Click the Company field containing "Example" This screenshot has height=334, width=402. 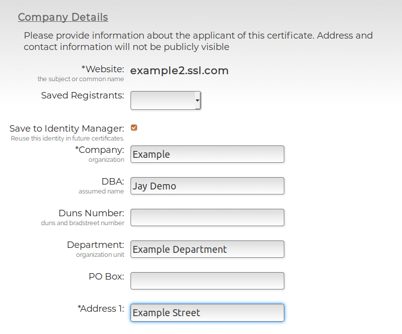207,154
